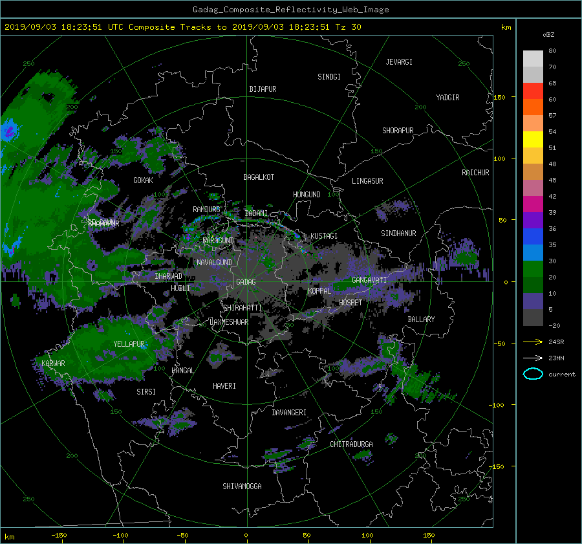
Task: Click the GANGAVATI city label
Action: click(x=369, y=280)
